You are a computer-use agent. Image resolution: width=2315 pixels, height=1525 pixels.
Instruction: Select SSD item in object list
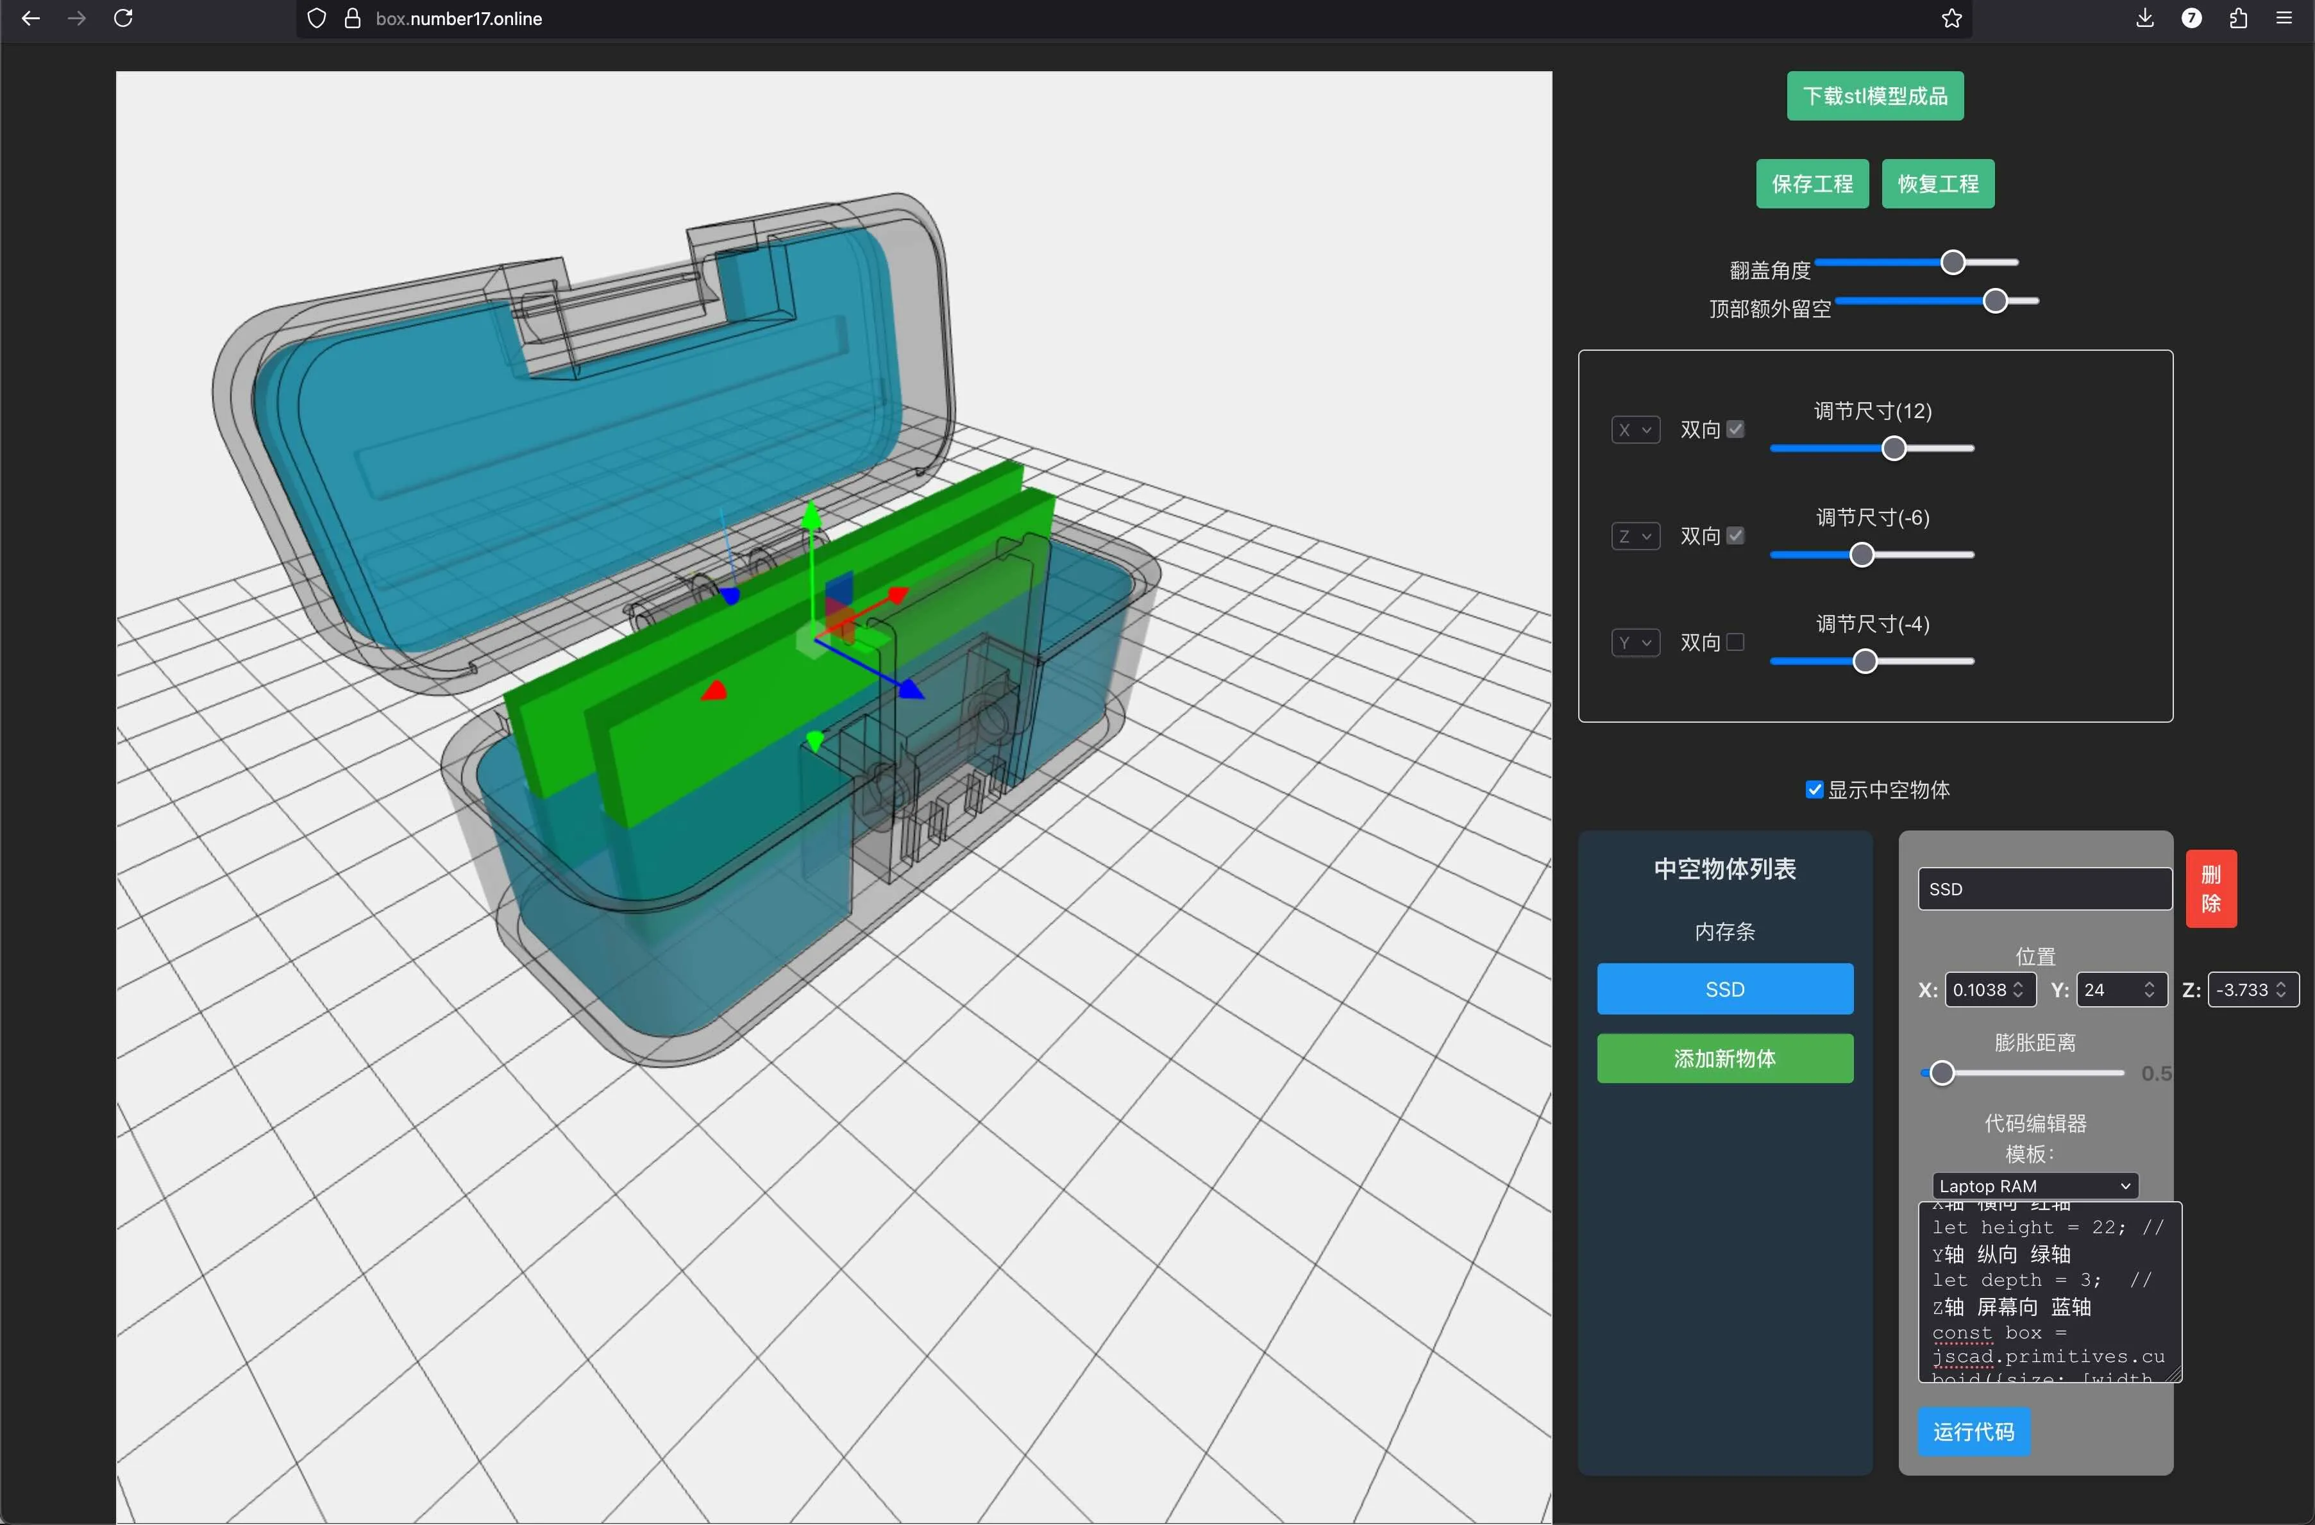(1724, 989)
